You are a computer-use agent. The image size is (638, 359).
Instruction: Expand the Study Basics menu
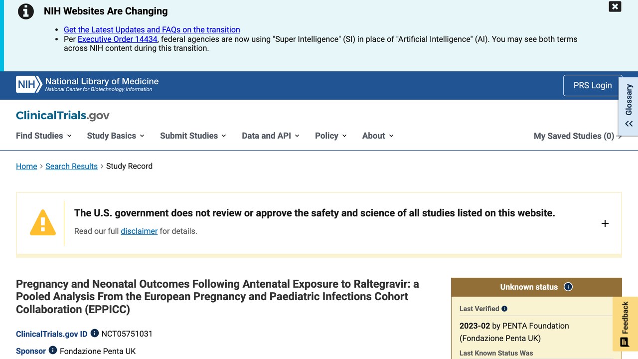116,136
